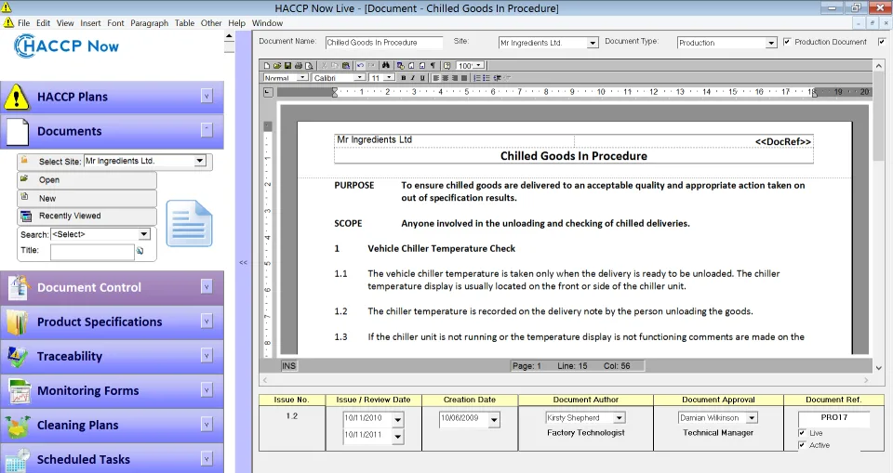Click the HACCP Plans warning icon

[x=17, y=97]
